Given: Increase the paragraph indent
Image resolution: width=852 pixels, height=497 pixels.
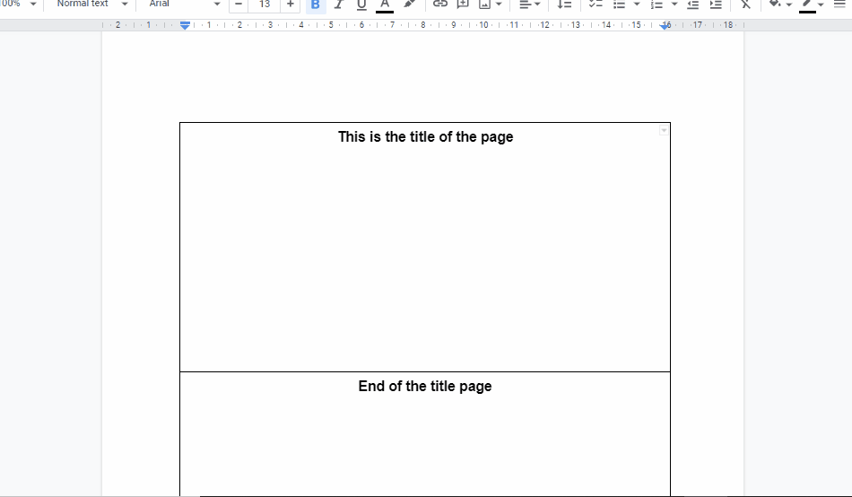Looking at the screenshot, I should pyautogui.click(x=717, y=4).
